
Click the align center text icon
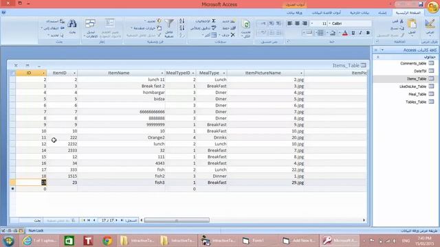[x=298, y=23]
